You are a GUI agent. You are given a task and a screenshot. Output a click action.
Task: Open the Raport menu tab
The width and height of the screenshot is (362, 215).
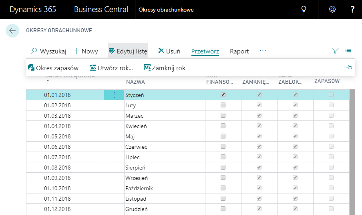coord(239,51)
